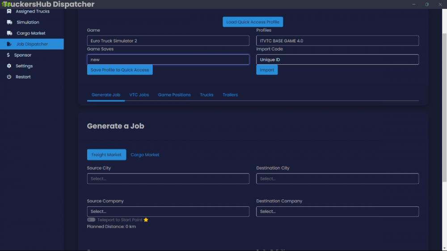Switch to the VTC Jobs tab
447x251 pixels.
pyautogui.click(x=139, y=95)
